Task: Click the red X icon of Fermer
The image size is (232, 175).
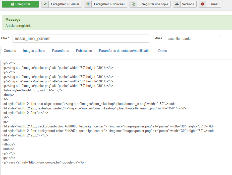Action: (x=203, y=4)
